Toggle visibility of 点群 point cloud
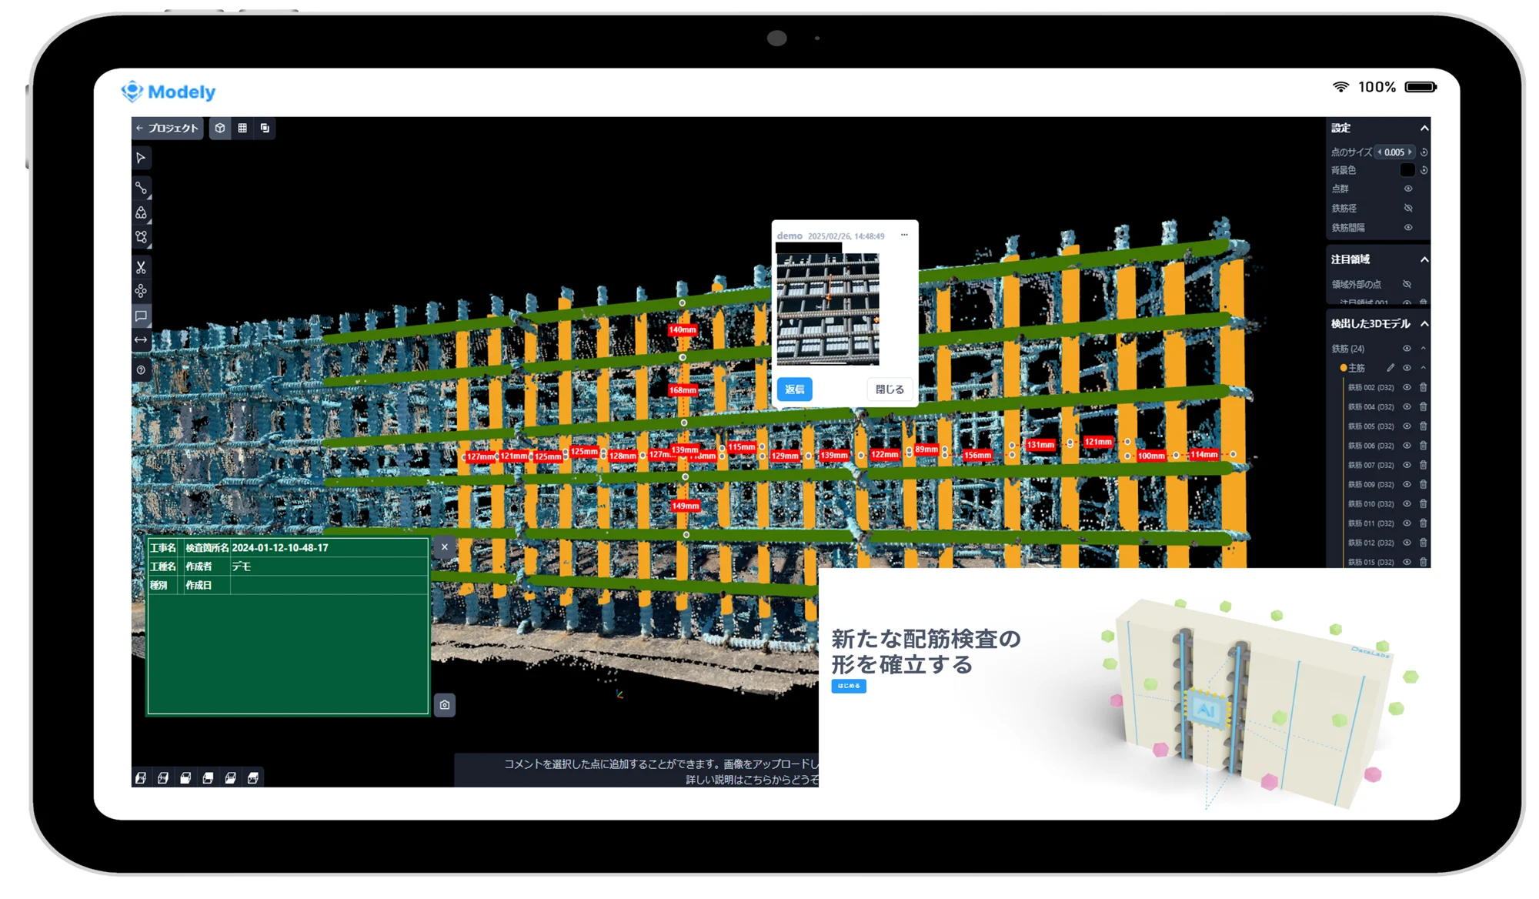 1407,189
